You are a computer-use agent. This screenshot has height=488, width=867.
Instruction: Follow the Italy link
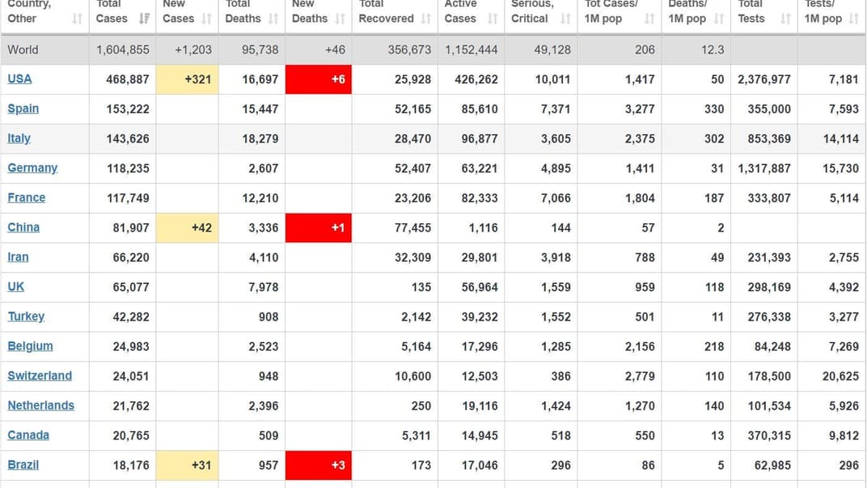click(19, 138)
